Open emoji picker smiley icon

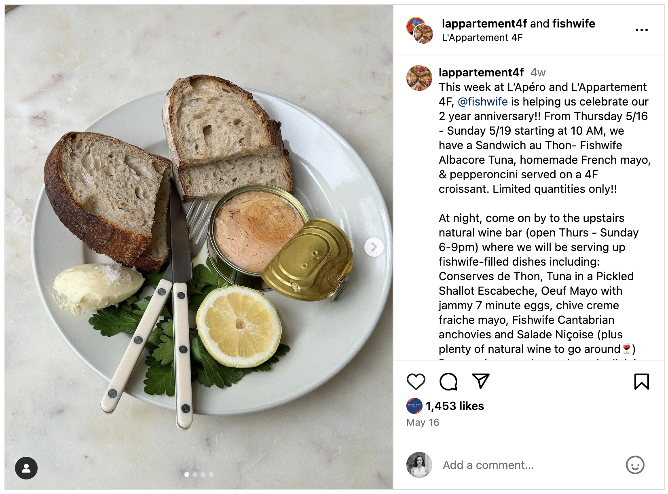click(635, 465)
